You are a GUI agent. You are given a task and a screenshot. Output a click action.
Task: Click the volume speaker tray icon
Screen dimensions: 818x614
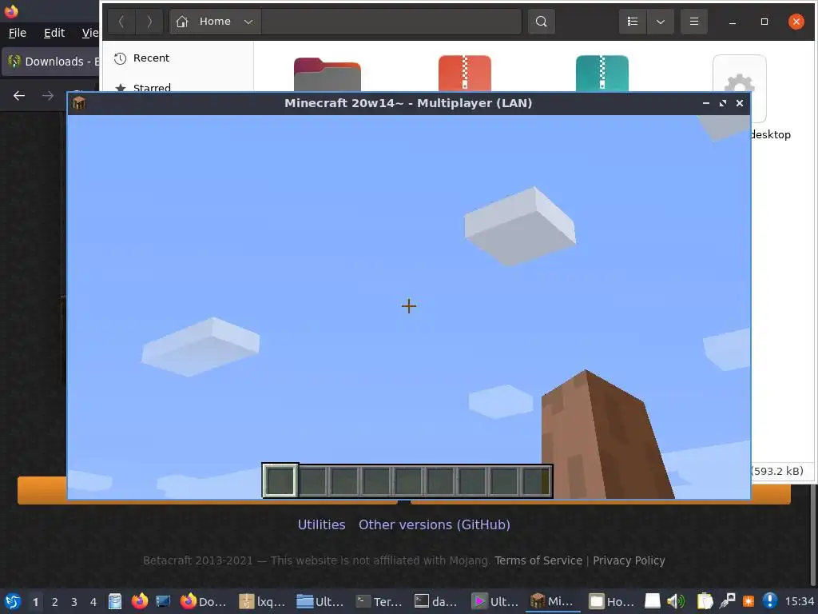676,601
